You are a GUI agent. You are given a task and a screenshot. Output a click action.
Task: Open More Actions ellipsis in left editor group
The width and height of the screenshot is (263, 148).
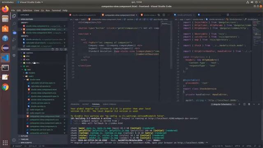point(169,15)
